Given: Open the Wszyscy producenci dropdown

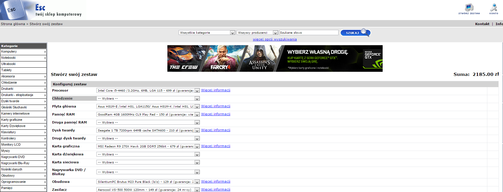Looking at the screenshot, I should 257,33.
